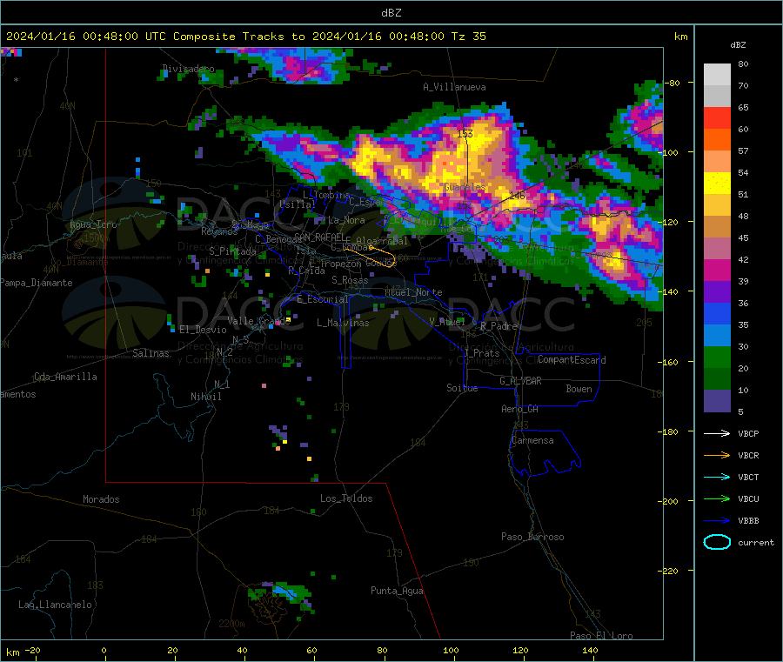Click the cyan VBCT arrow legend icon
Image resolution: width=783 pixels, height=662 pixels.
(717, 478)
